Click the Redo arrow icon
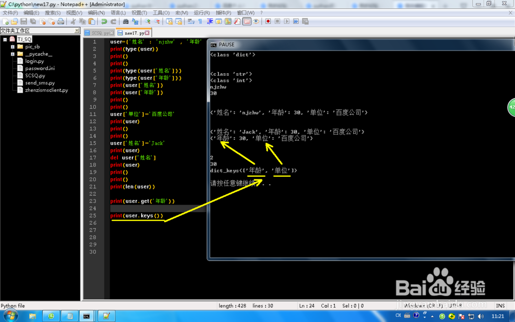Screen dimensions: 515x322 tap(112, 22)
